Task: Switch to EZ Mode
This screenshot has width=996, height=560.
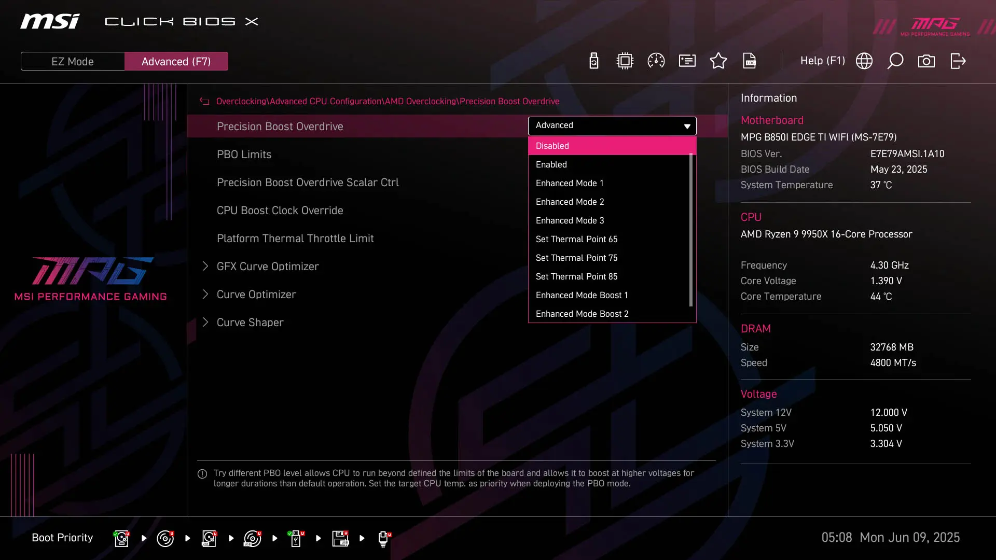Action: [x=73, y=61]
